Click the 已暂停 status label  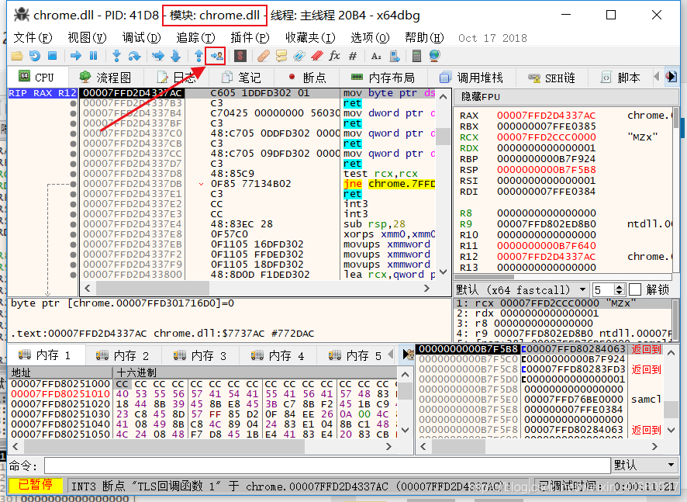pos(35,485)
